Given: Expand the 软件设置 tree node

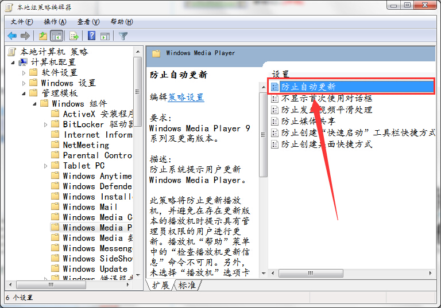Looking at the screenshot, I should point(24,73).
